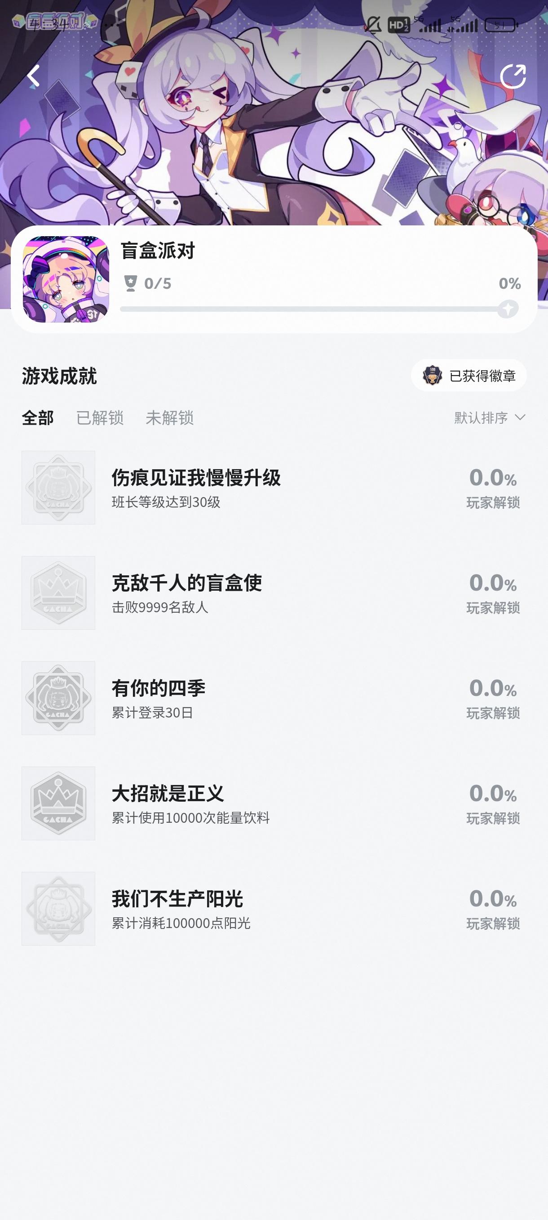Tap the trophy icon beside 0/5
The height and width of the screenshot is (1220, 548).
pos(131,283)
